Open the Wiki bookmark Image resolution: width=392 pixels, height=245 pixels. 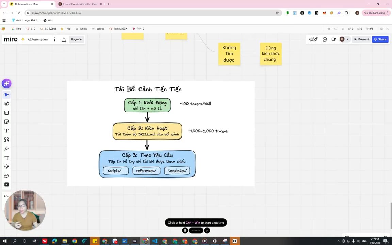click(48, 20)
